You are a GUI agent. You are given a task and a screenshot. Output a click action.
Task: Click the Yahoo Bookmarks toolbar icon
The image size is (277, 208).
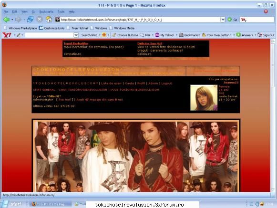pyautogui.click(x=181, y=35)
